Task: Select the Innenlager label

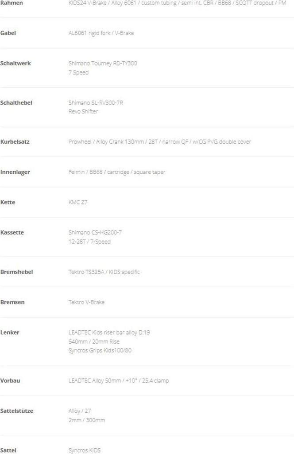Action: coord(15,172)
